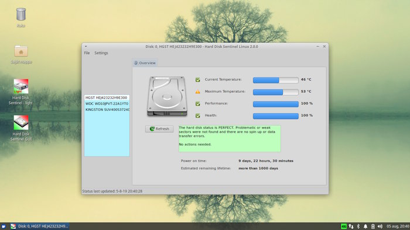Click the '9 days, 22 hours, 30 minutes' value
The image size is (410, 230).
266,161
